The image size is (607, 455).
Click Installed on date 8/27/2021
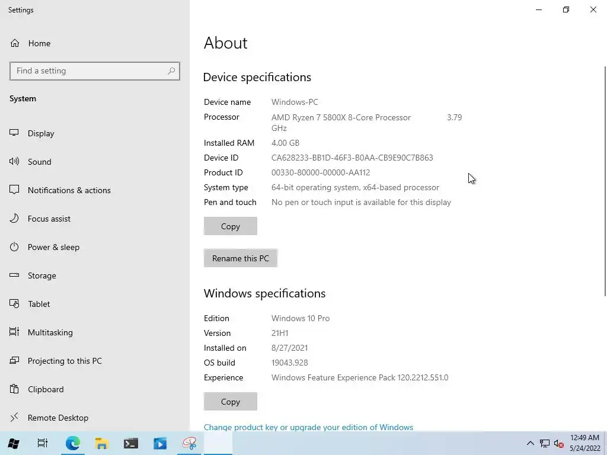tap(289, 348)
